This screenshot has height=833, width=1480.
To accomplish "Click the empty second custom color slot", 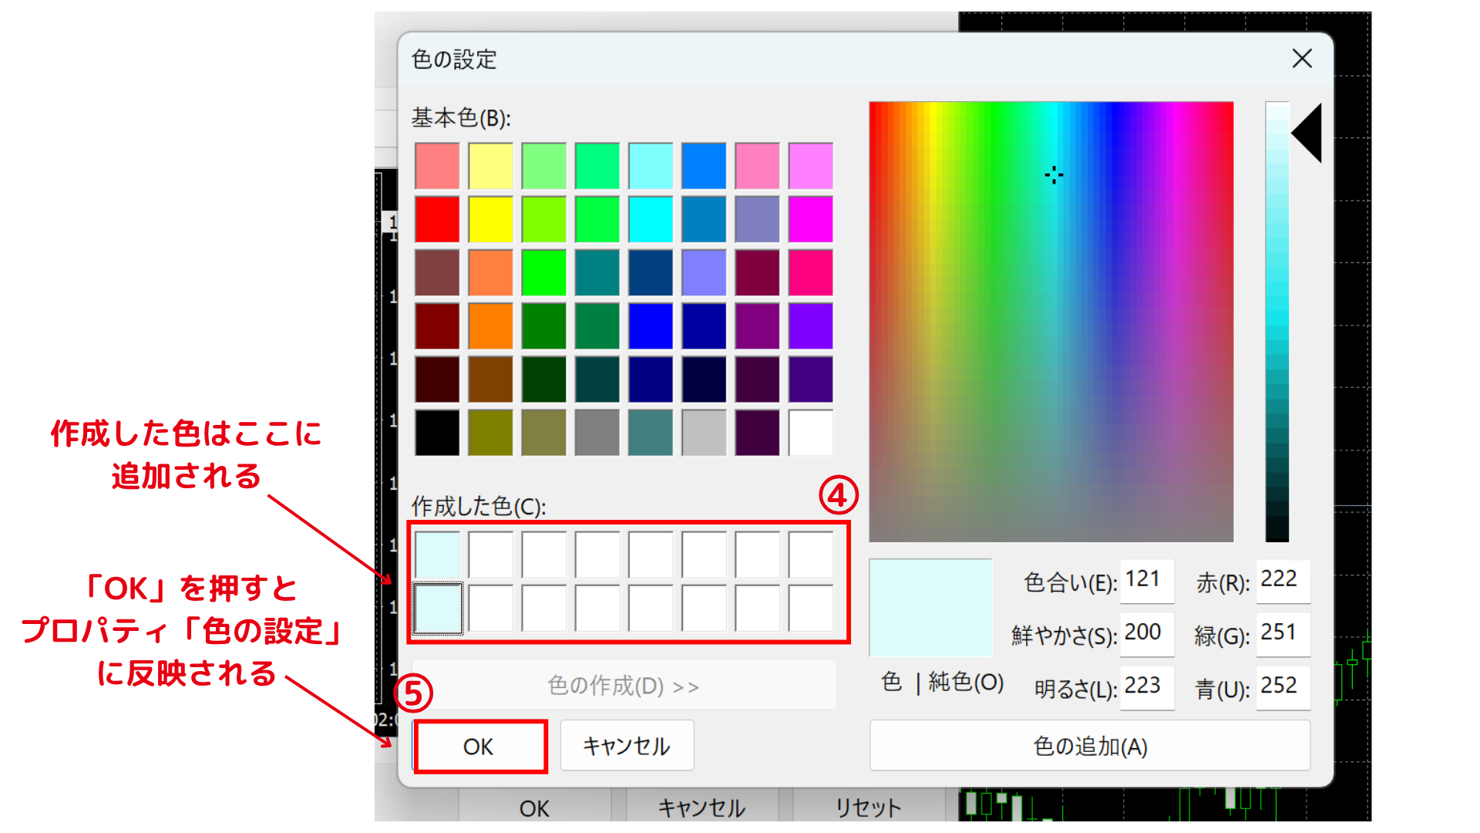I will (x=490, y=555).
